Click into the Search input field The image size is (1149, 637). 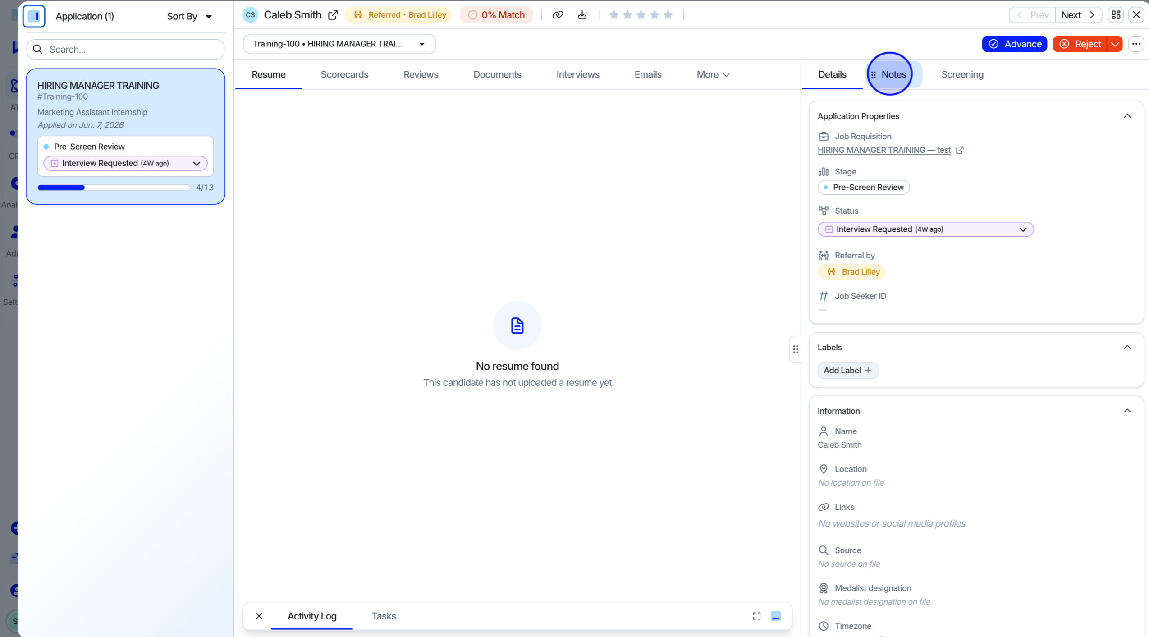click(125, 49)
